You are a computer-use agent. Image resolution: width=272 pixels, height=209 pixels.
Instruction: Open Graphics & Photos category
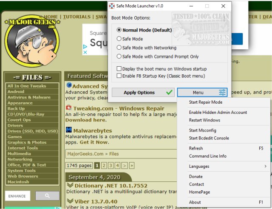[x=32, y=142]
